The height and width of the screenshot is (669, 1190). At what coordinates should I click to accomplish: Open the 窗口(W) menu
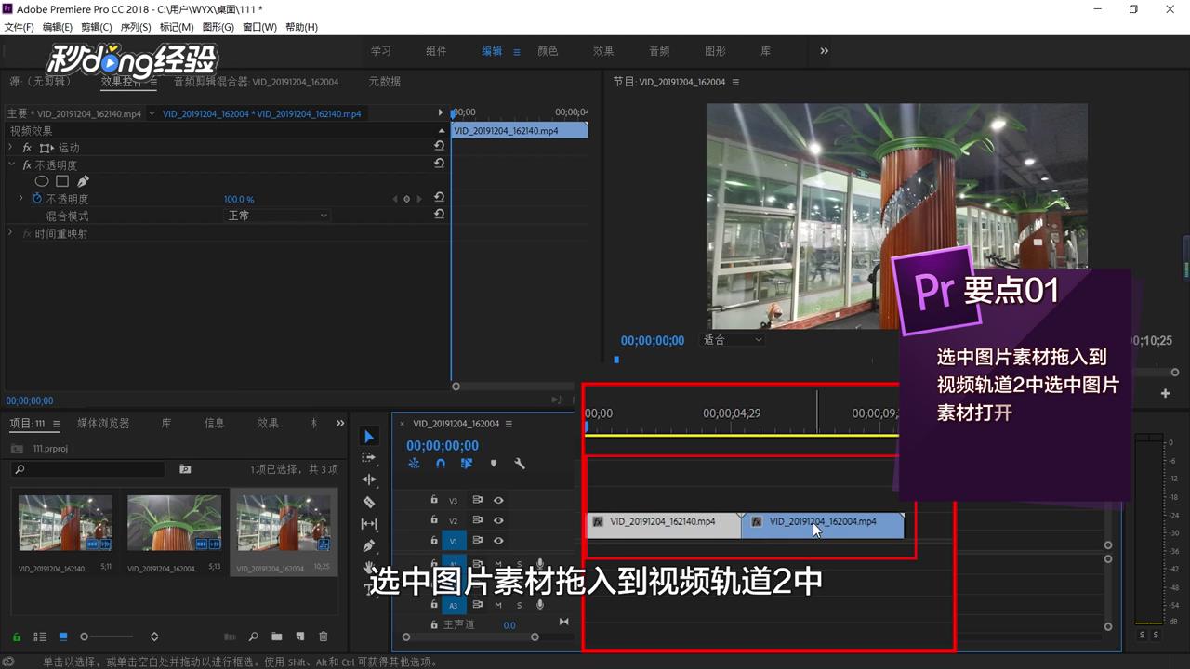pos(259,27)
